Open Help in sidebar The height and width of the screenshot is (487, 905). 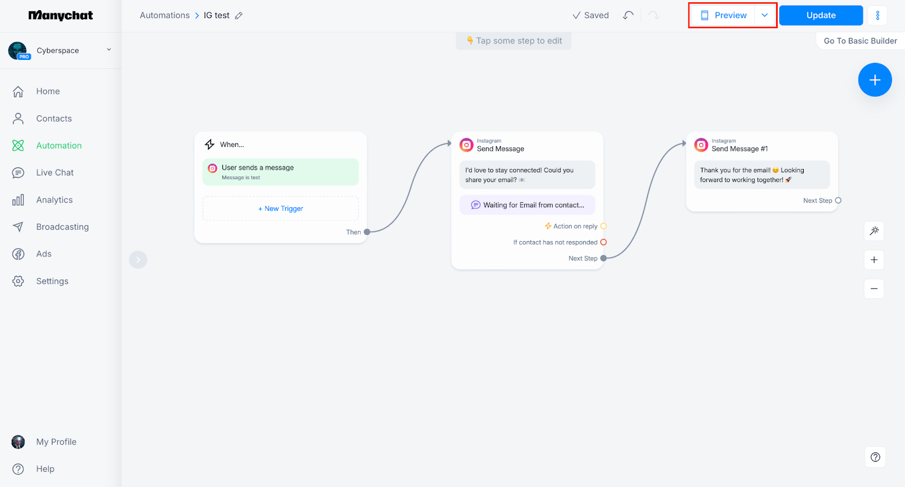pyautogui.click(x=45, y=469)
